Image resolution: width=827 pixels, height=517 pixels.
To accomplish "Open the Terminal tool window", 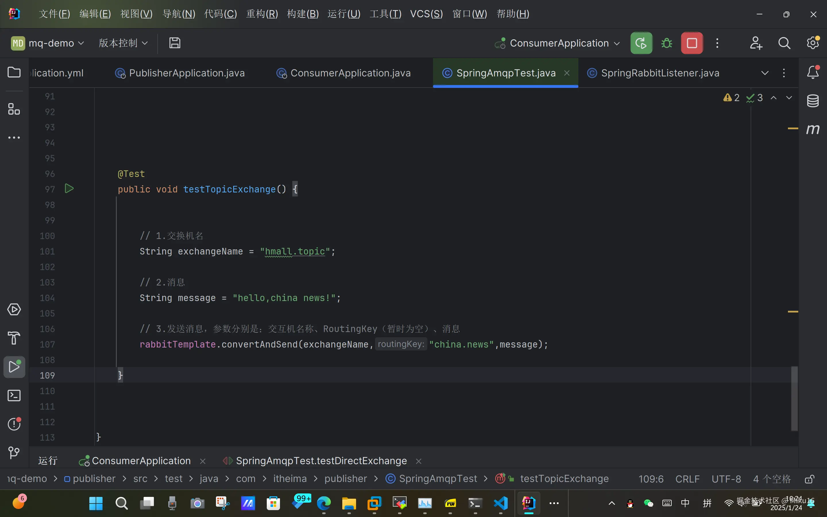I will point(14,396).
